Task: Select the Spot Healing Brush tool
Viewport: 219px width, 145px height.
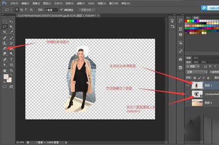Action: 5,38
